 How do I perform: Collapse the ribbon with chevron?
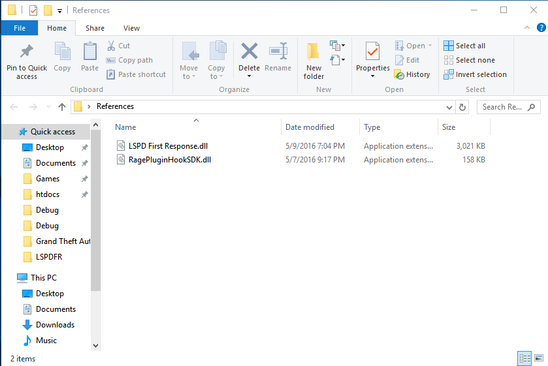point(527,27)
